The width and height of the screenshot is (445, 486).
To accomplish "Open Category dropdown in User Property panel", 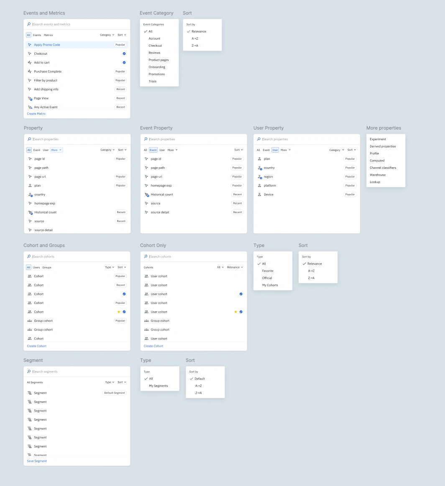I will [x=337, y=150].
